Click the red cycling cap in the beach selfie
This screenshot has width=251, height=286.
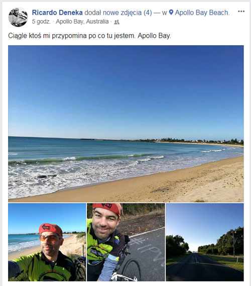point(51,230)
